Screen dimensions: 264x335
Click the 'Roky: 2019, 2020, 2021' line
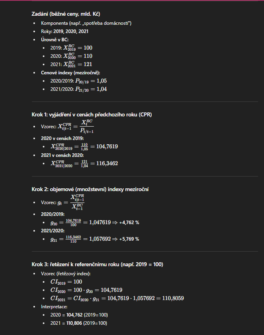click(x=65, y=31)
